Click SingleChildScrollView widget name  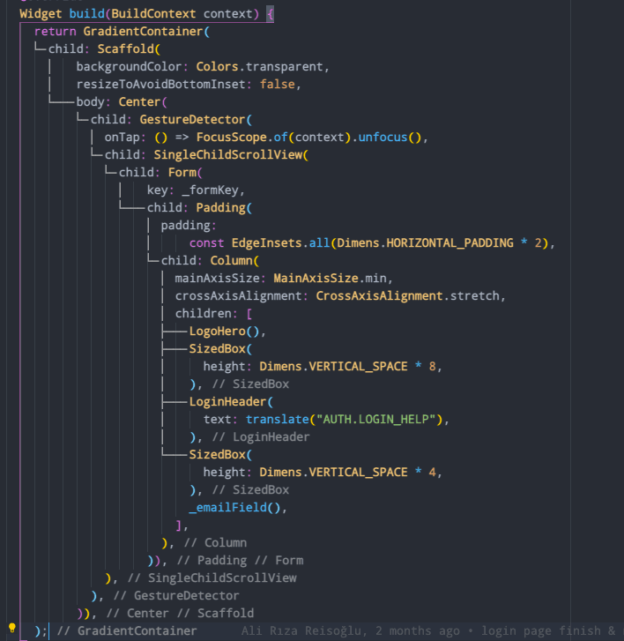(x=227, y=154)
